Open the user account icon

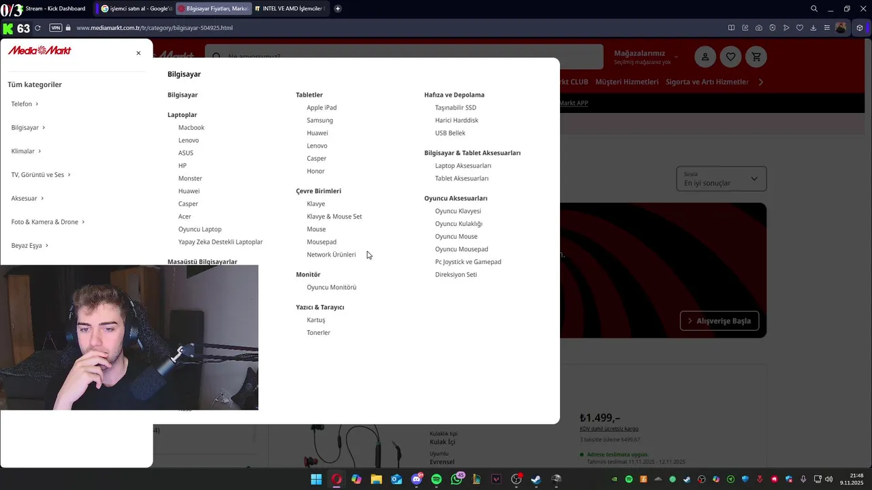tap(705, 57)
